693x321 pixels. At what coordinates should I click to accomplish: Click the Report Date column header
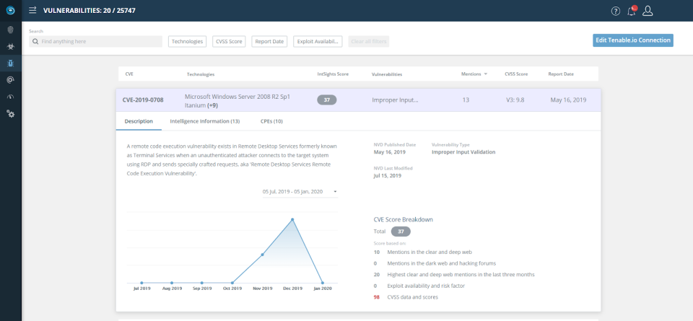561,74
